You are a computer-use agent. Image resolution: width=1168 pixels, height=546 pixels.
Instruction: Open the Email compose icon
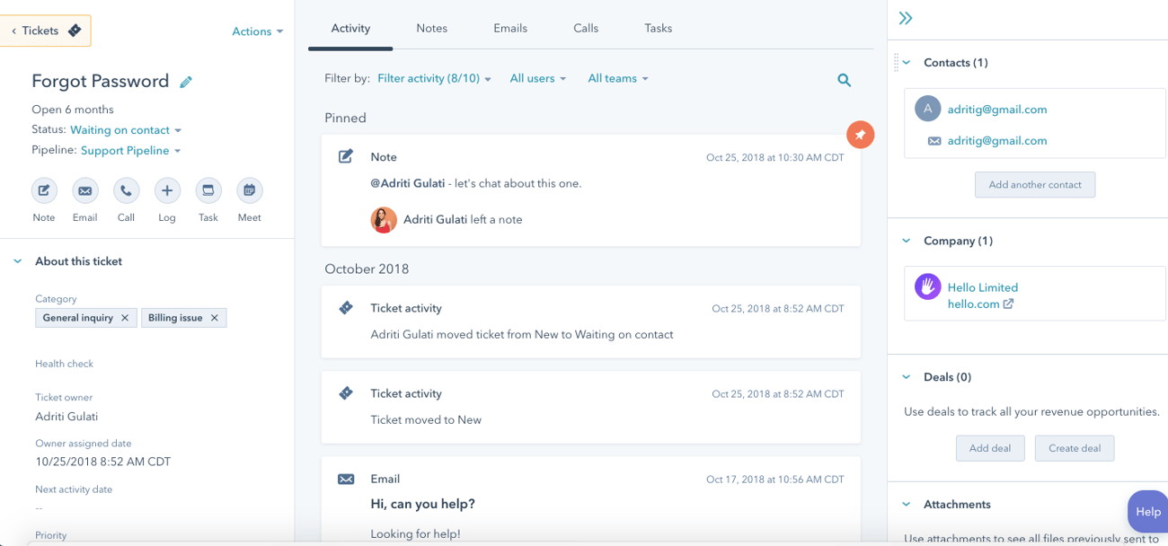pos(84,190)
